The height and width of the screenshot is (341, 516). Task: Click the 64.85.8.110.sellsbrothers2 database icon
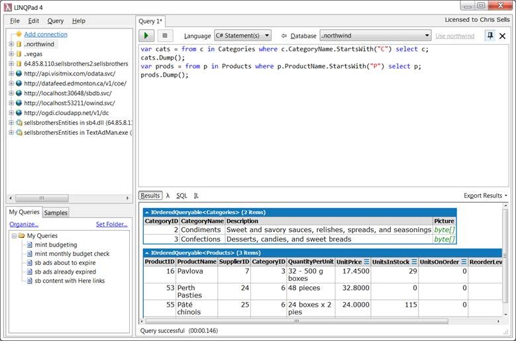(19, 63)
